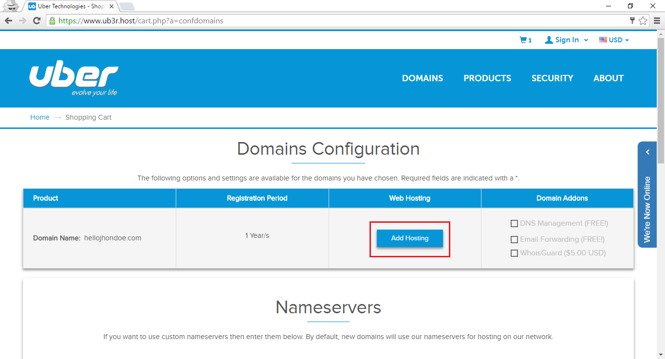Click the green padlock security icon
The height and width of the screenshot is (359, 665).
(x=52, y=20)
